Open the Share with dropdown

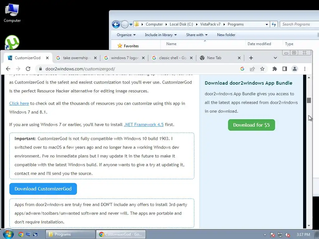[197, 35]
